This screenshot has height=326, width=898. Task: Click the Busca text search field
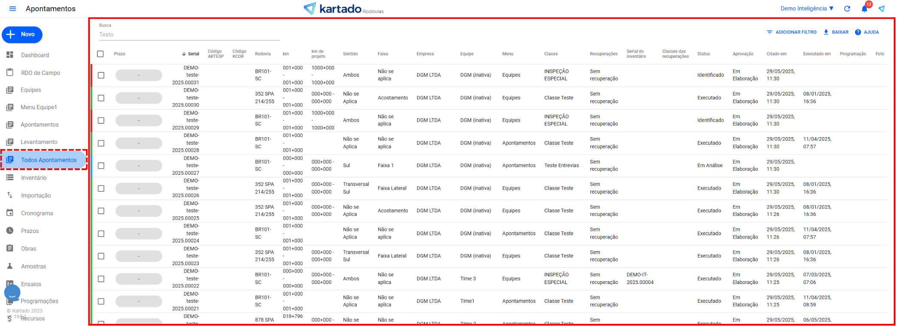pyautogui.click(x=189, y=35)
